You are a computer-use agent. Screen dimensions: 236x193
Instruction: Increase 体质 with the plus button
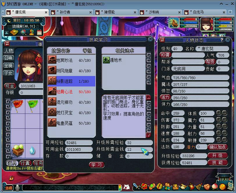coord(218,113)
